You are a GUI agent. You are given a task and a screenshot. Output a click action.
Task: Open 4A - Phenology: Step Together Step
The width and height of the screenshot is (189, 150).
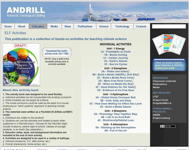pyautogui.click(x=116, y=114)
